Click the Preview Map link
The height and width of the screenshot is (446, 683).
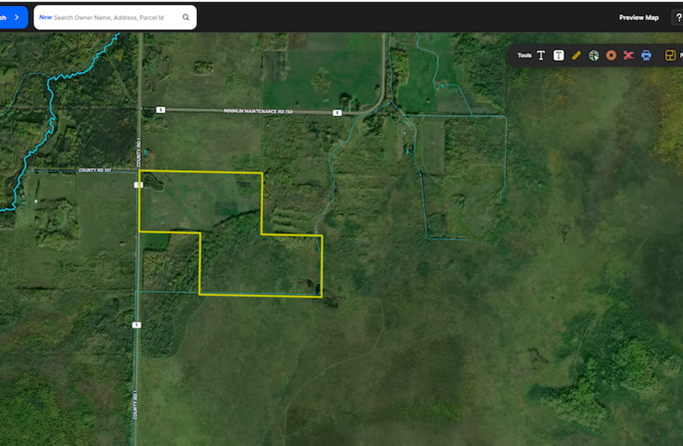click(x=639, y=17)
